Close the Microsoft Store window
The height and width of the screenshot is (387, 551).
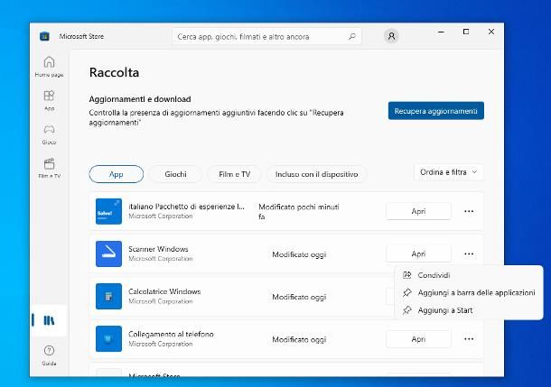pyautogui.click(x=491, y=32)
